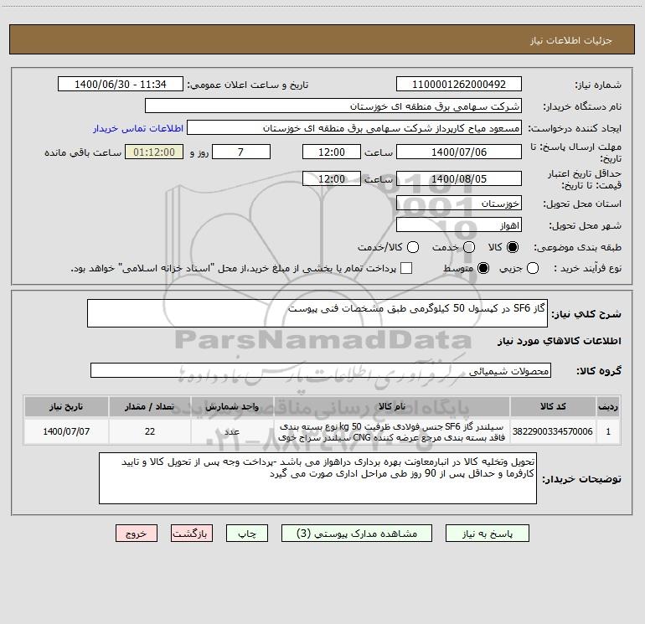Click product code 3822900334570006 cell
Screen dimensions: 645x624
pyautogui.click(x=553, y=431)
